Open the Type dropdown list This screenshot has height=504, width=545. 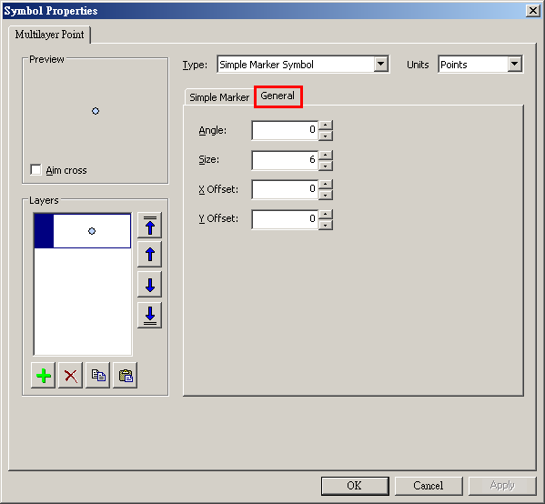381,64
